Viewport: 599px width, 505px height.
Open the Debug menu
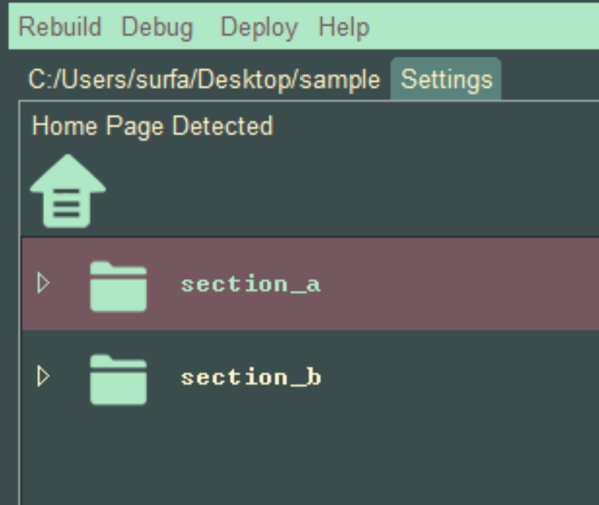[157, 27]
